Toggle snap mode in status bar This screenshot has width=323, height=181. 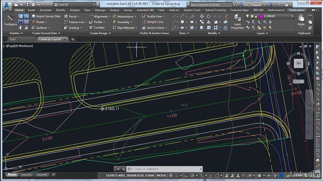point(177,175)
